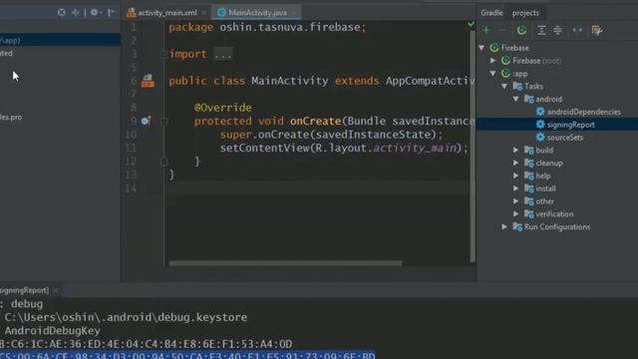Collapse the Tasks folder
The image size is (638, 359).
click(504, 87)
